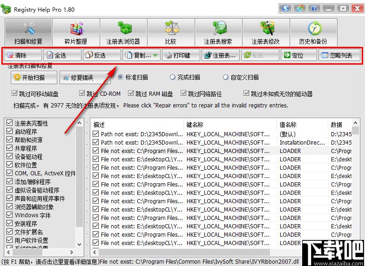Sort results by 描述 column header
The image size is (365, 266).
137,125
